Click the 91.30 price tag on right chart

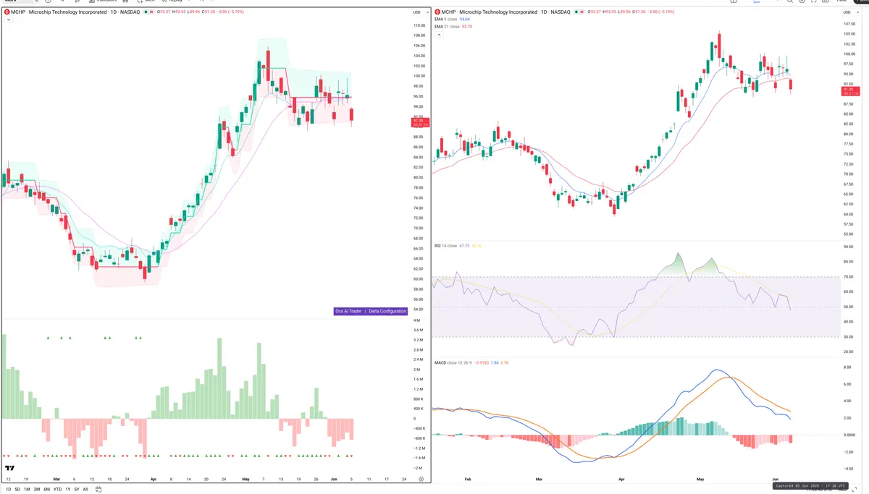point(849,90)
